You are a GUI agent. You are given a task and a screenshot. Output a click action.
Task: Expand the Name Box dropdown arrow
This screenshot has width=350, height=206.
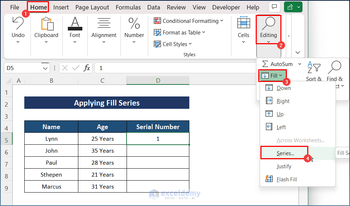click(45, 68)
